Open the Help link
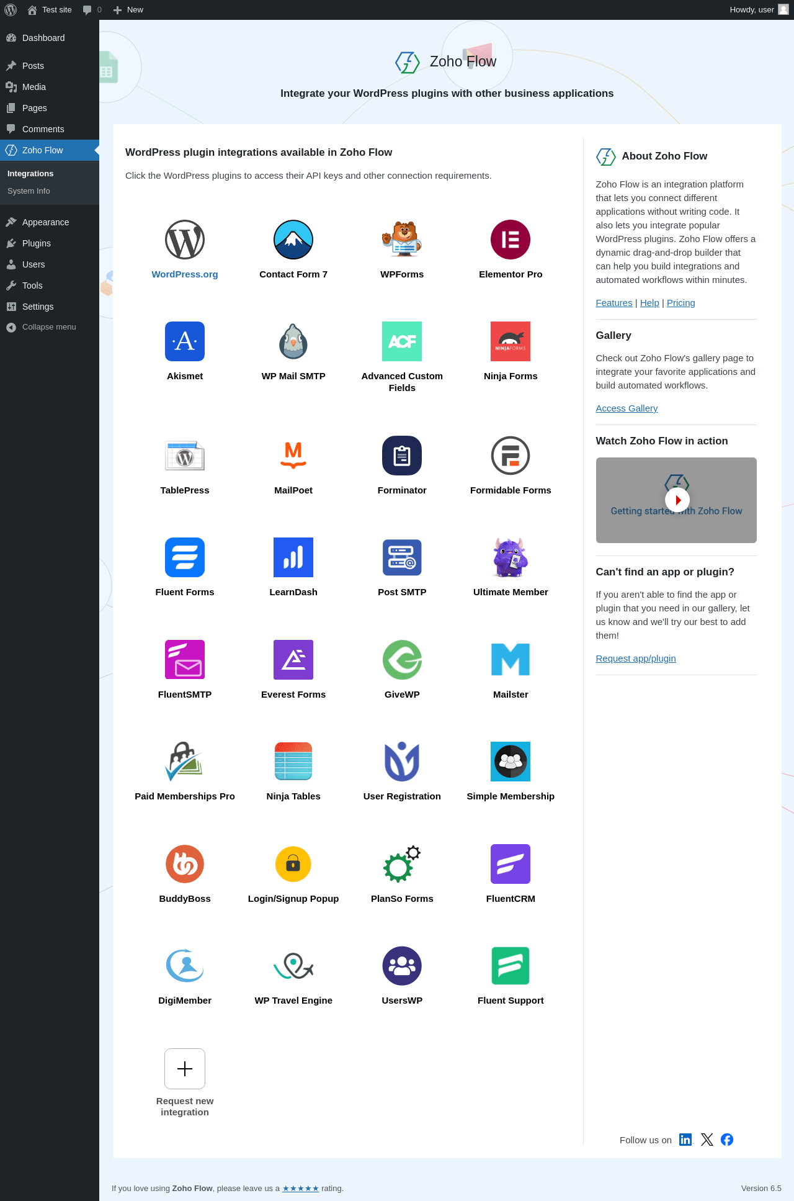Screen dimensions: 794x1201 (649, 303)
